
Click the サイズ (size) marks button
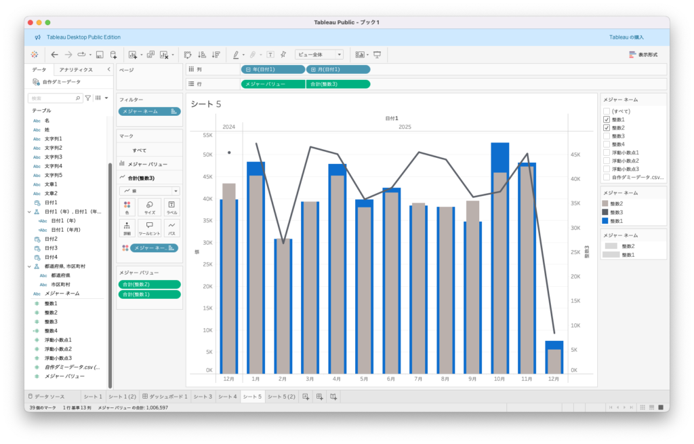[x=149, y=207]
